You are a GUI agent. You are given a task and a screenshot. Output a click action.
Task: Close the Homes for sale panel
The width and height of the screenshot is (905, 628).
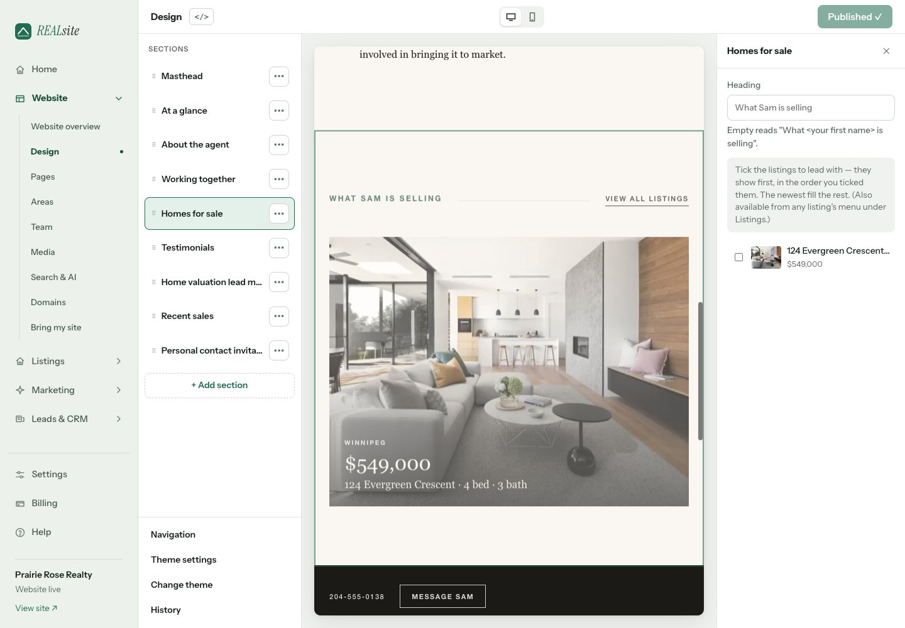(x=886, y=51)
